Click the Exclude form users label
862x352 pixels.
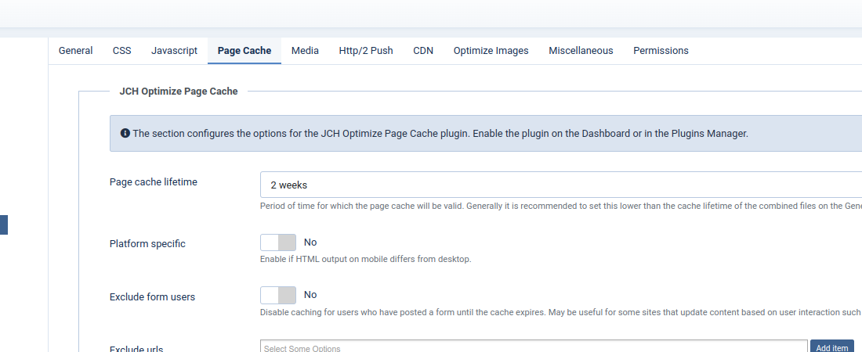[152, 297]
